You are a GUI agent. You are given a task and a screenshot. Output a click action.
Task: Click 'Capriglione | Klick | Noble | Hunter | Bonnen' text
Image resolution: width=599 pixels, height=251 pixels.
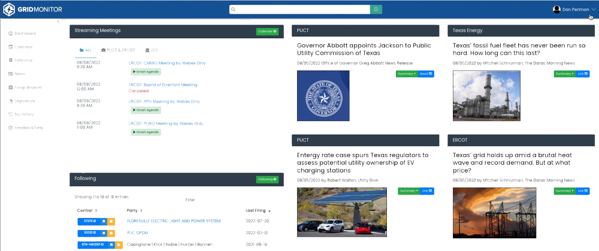pyautogui.click(x=170, y=244)
